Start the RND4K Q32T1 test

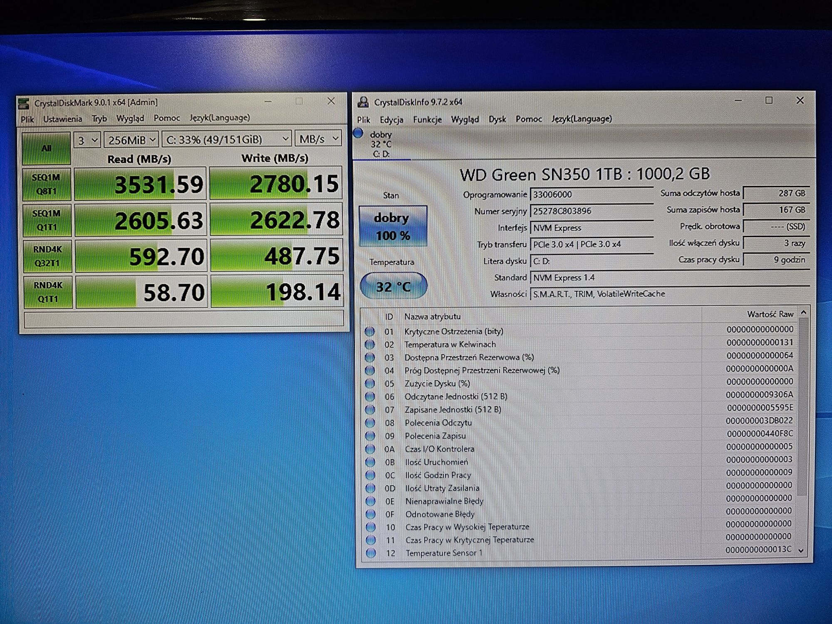[47, 256]
